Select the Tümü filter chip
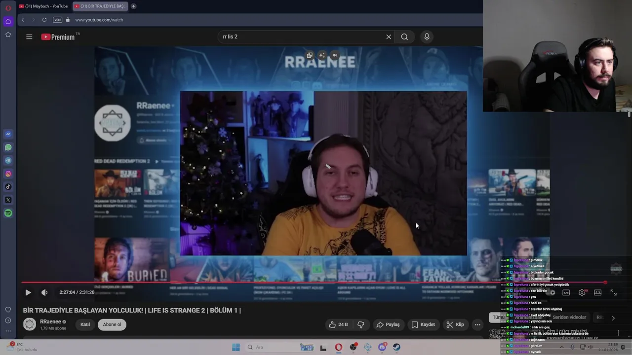 498,318
